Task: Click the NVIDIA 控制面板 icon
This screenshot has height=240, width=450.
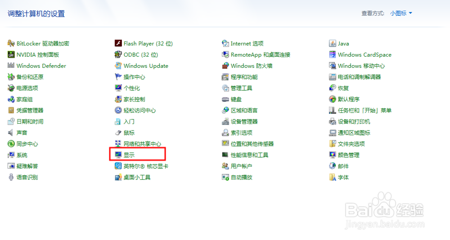Action: pos(11,54)
